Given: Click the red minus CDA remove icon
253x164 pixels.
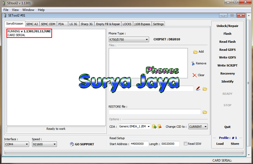Looking at the screenshot, I should pyautogui.click(x=159, y=126).
